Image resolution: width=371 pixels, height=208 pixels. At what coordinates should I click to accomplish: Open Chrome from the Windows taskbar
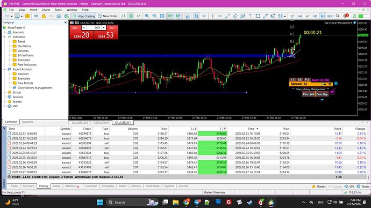tap(187, 202)
